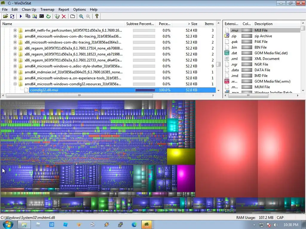This screenshot has height=229, width=306.
Task: Click the Zoom In magnifier icon
Action: point(81,16)
